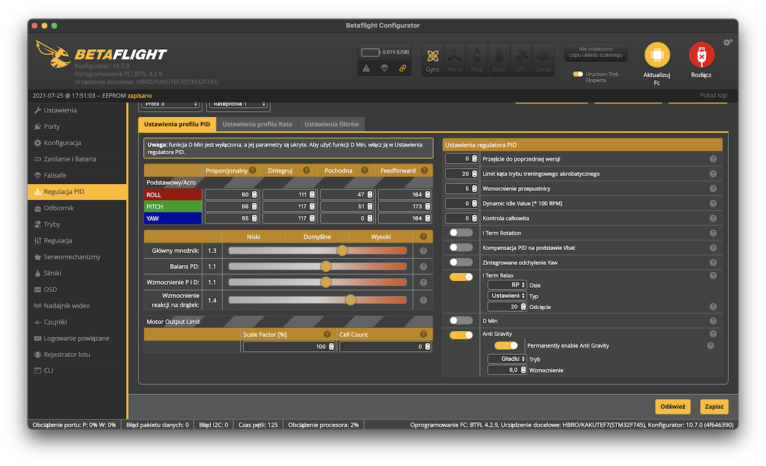Enable the D Min switch
This screenshot has width=766, height=466.
(x=461, y=321)
